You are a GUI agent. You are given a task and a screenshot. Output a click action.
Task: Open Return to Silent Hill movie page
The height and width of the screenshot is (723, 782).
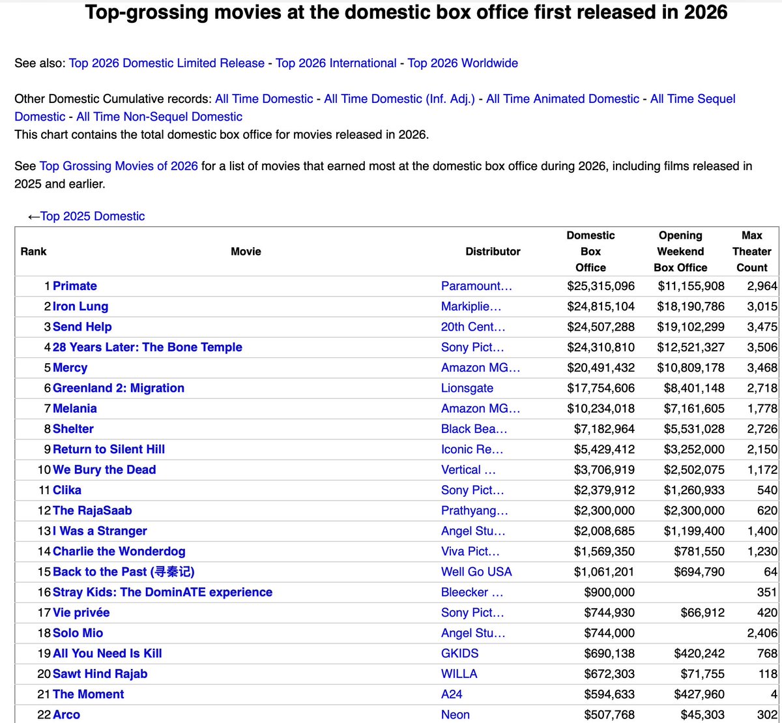click(109, 450)
